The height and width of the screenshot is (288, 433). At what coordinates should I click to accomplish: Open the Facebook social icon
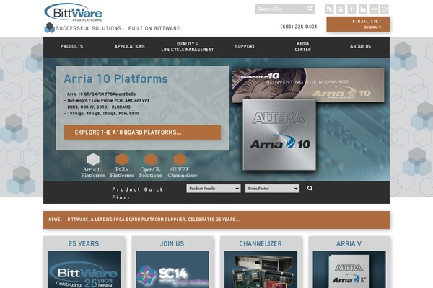[x=351, y=9]
